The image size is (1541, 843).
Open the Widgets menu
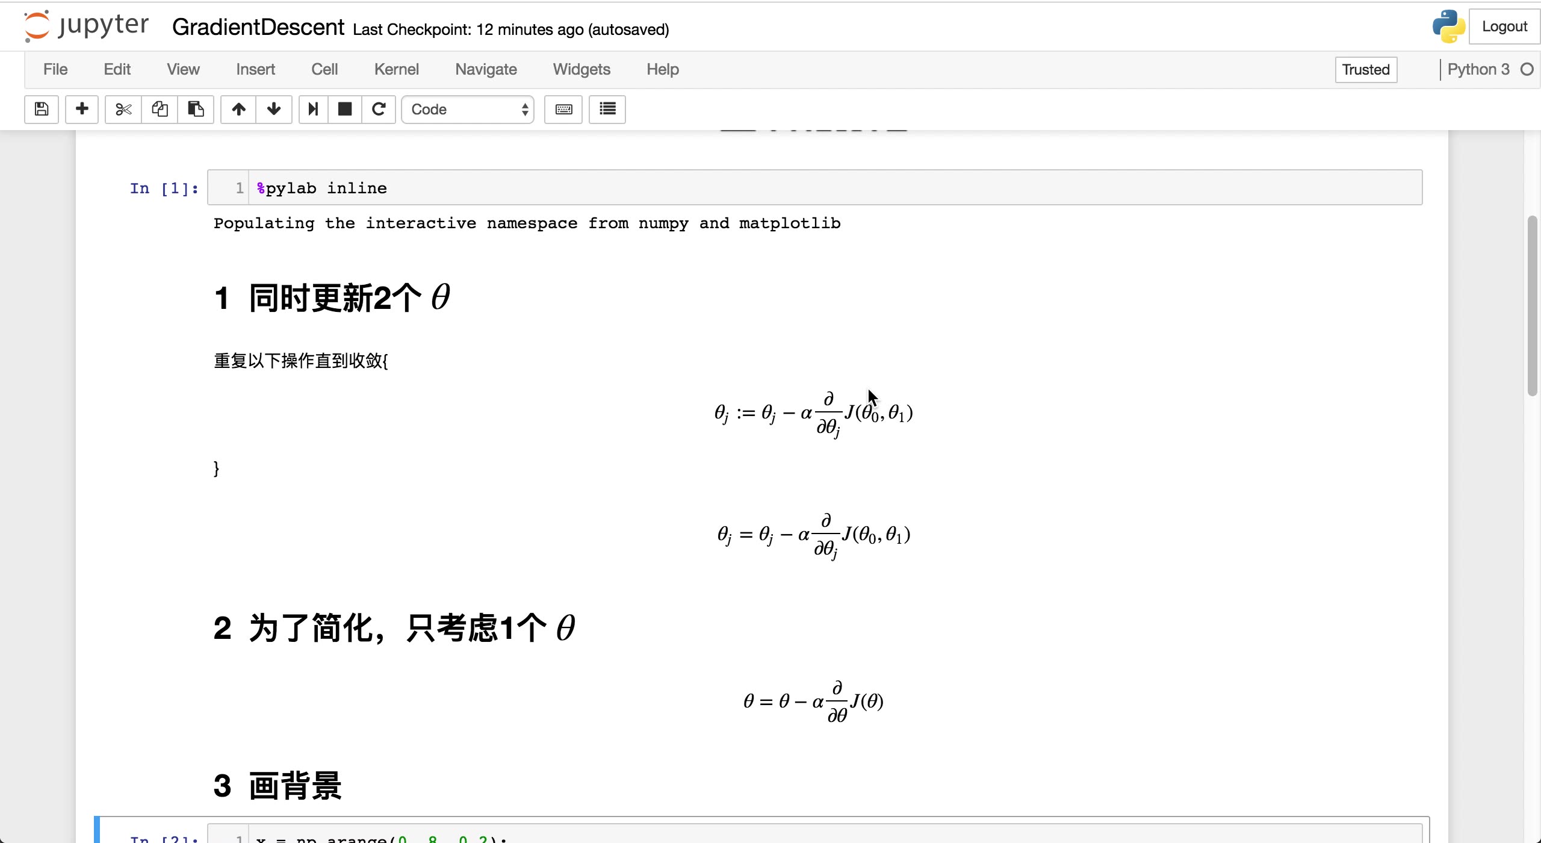tap(581, 69)
